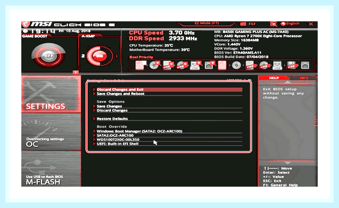Select the legacy CD/DVD boot icon without badge
The image size is (339, 208).
click(236, 65)
